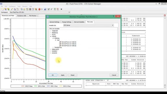167x94 pixels.
Task: Click the output pane scroll up arrow
Action: coord(165,18)
